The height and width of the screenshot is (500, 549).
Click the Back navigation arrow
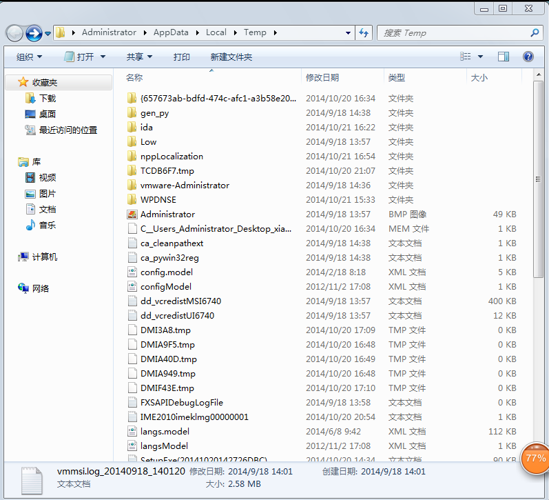pos(14,33)
